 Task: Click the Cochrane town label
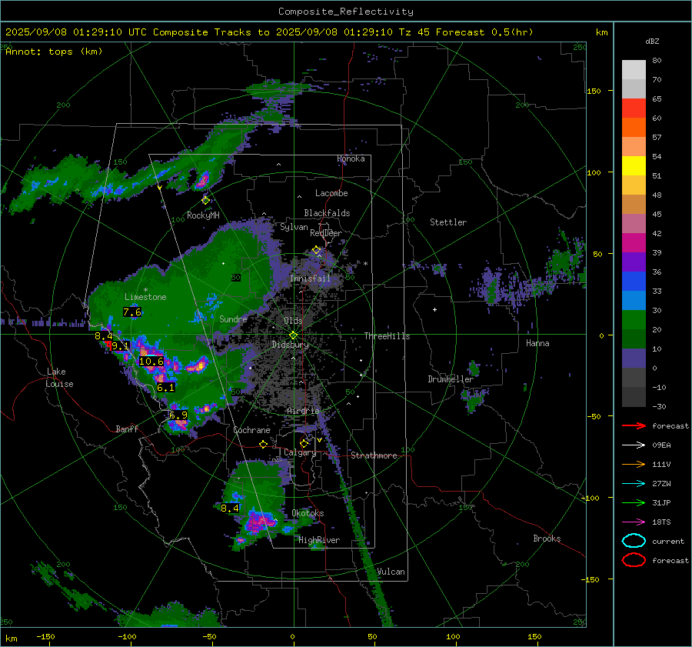pyautogui.click(x=251, y=430)
